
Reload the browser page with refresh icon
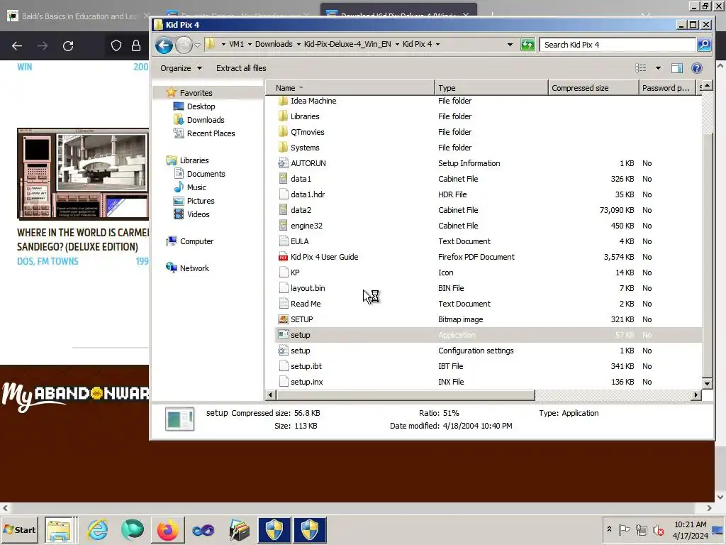point(68,46)
